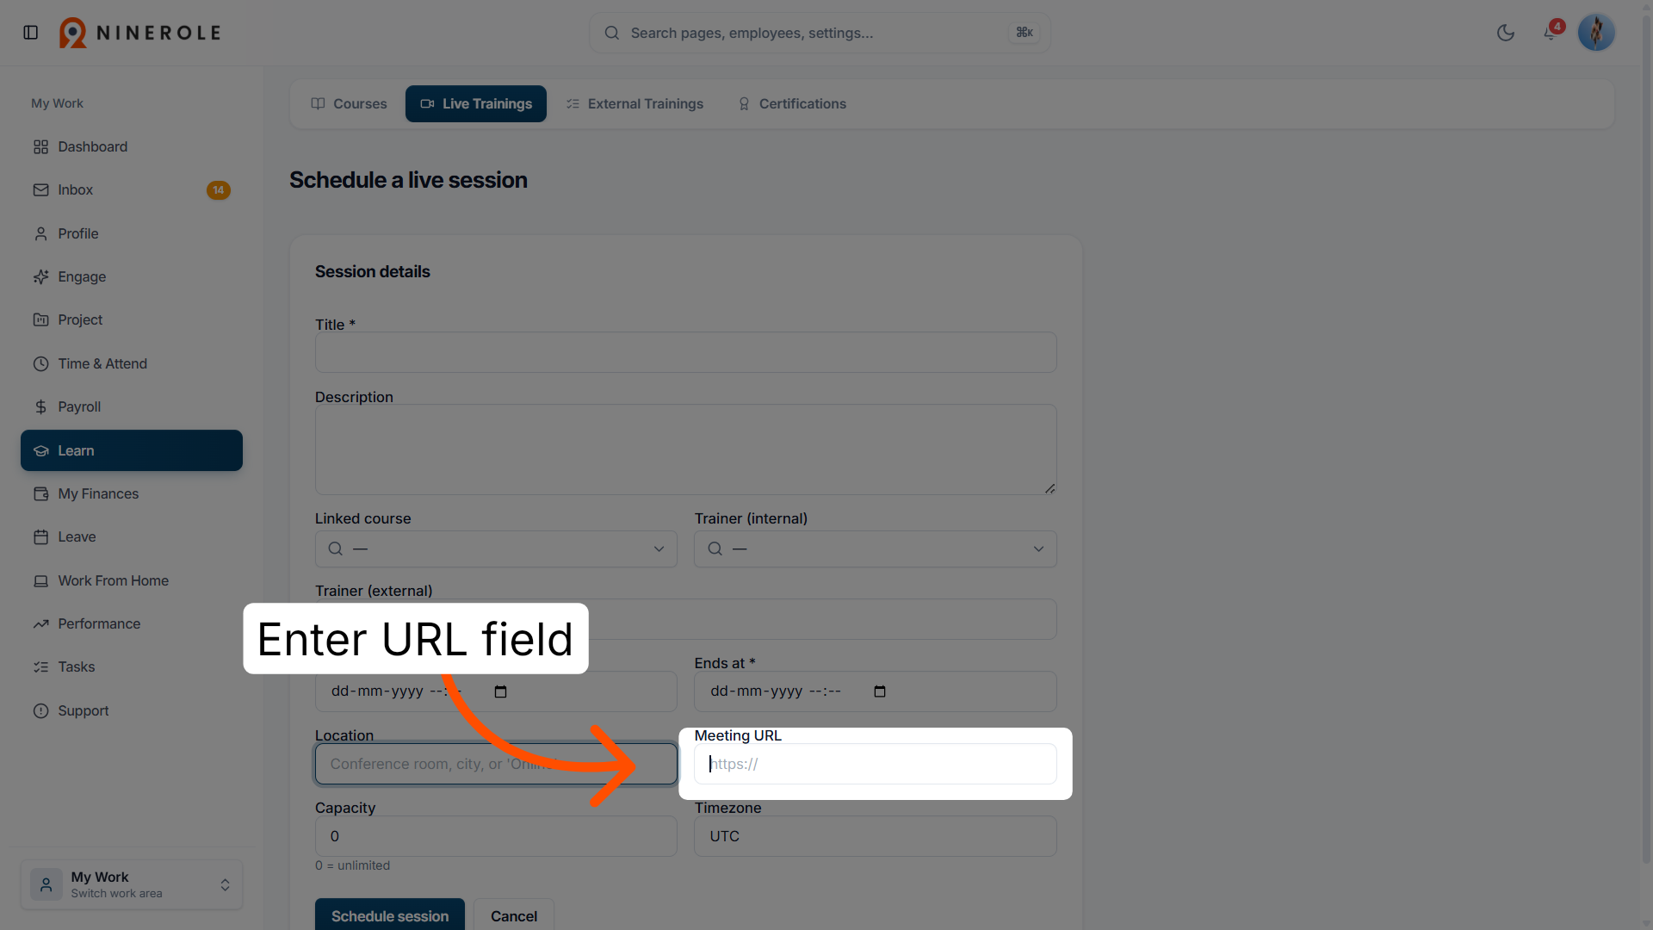Open Tasks section
Viewport: 1653px width, 930px height.
coord(132,666)
